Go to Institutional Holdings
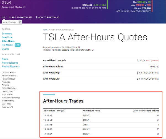Screen dimensions: 166x139 click(x=11, y=98)
